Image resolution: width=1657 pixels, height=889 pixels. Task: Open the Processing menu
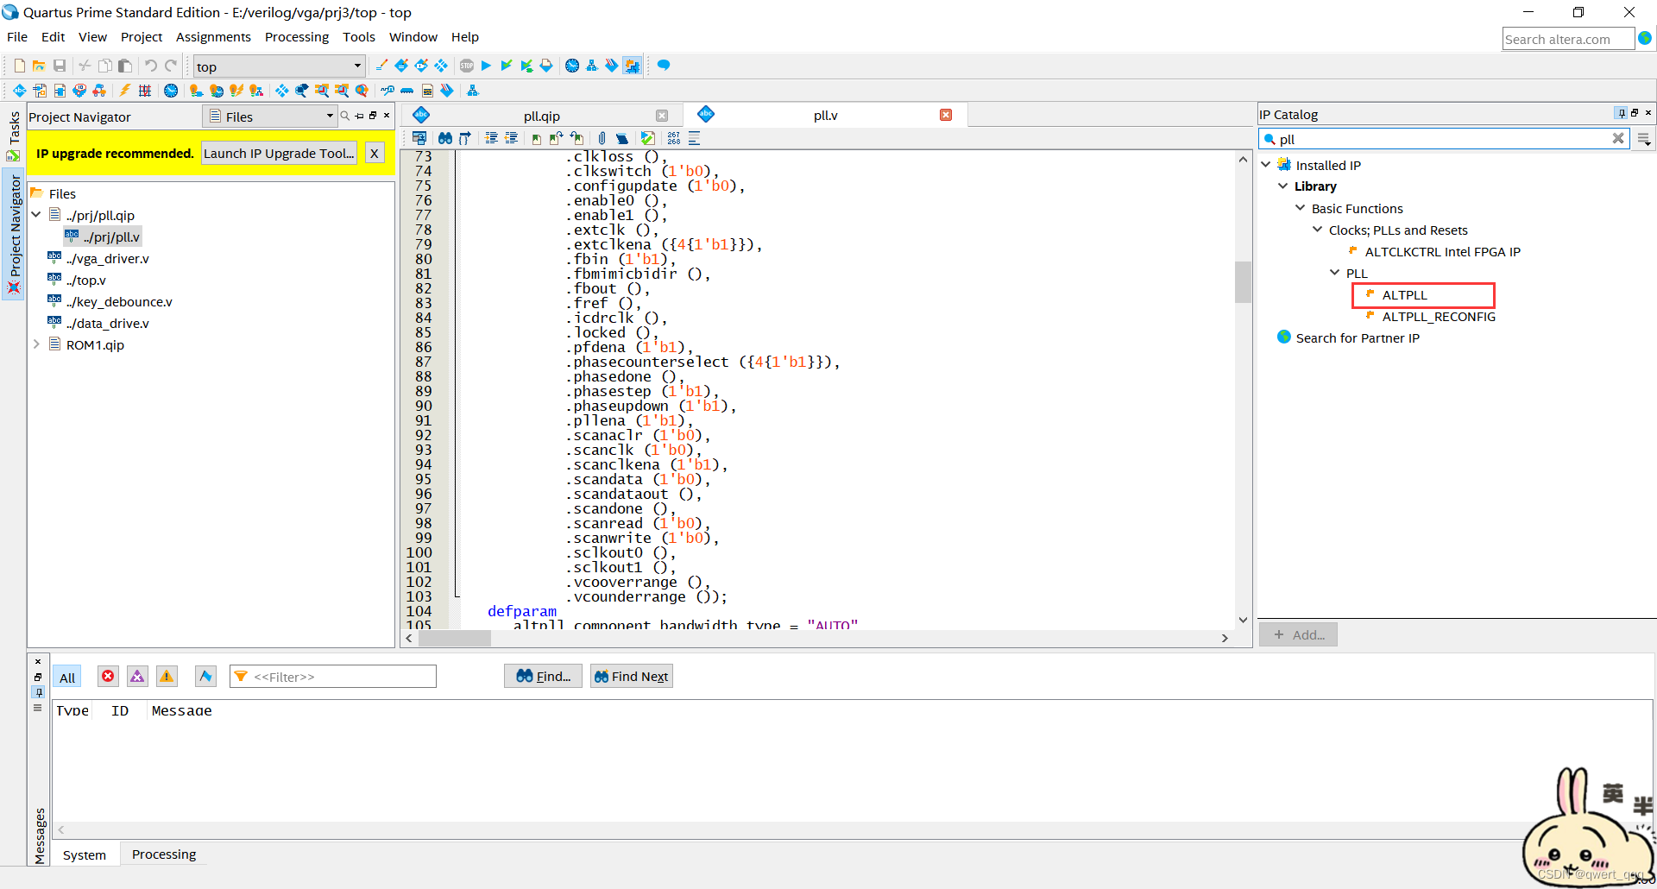297,37
